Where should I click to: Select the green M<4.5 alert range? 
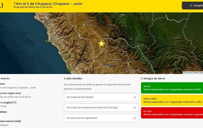[x=172, y=88]
